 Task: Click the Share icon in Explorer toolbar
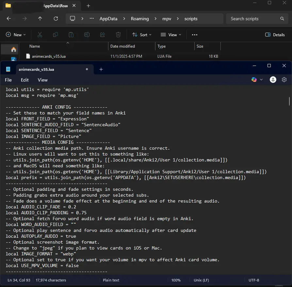click(x=103, y=35)
